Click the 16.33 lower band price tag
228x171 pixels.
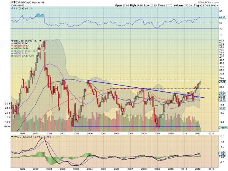[x=222, y=108]
